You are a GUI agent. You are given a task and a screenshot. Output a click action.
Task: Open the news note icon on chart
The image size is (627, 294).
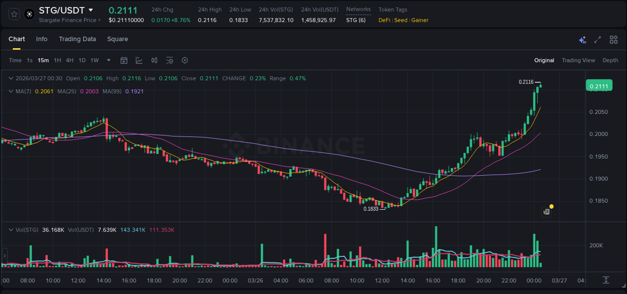(547, 212)
